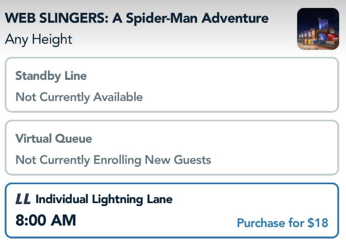
Task: Click the Purchase for $18 link
Action: click(x=282, y=223)
